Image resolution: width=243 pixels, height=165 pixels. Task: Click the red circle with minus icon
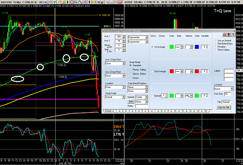click(72, 2)
